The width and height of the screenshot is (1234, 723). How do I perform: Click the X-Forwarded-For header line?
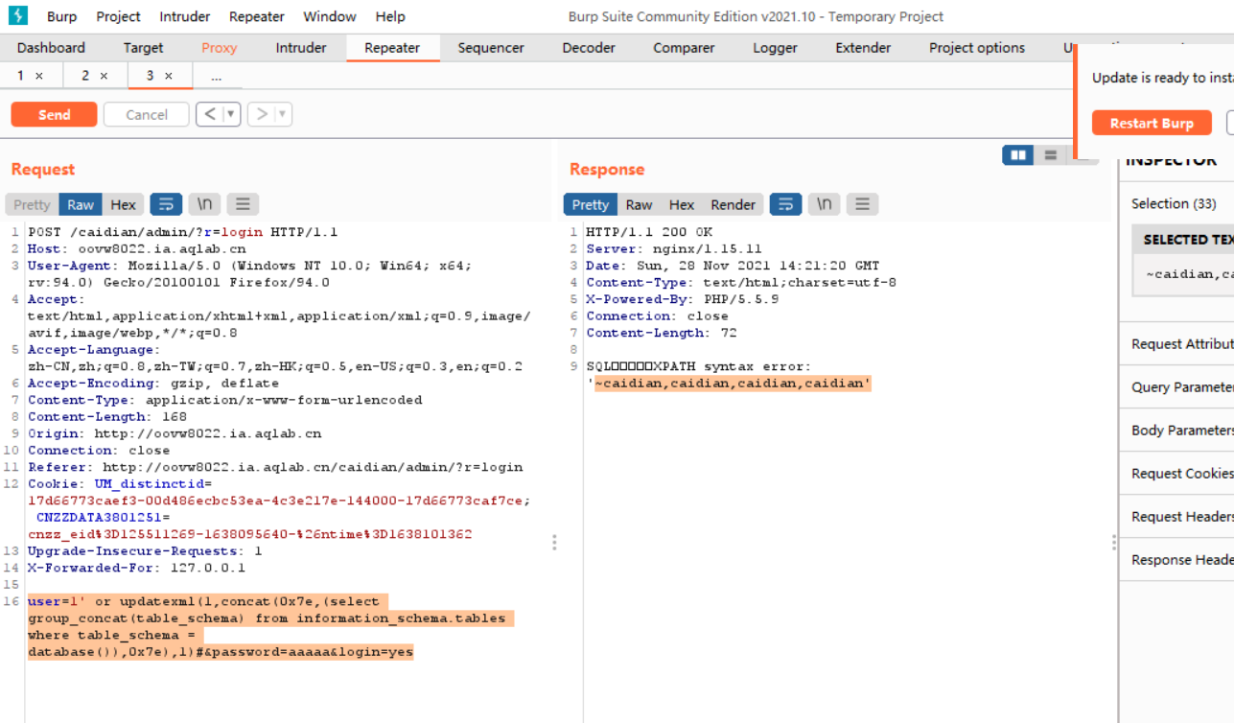(137, 568)
